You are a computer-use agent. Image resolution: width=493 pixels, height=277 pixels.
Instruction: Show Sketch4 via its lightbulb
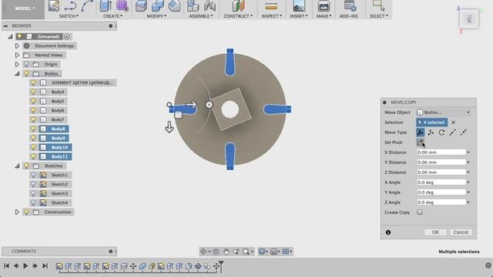pos(33,202)
